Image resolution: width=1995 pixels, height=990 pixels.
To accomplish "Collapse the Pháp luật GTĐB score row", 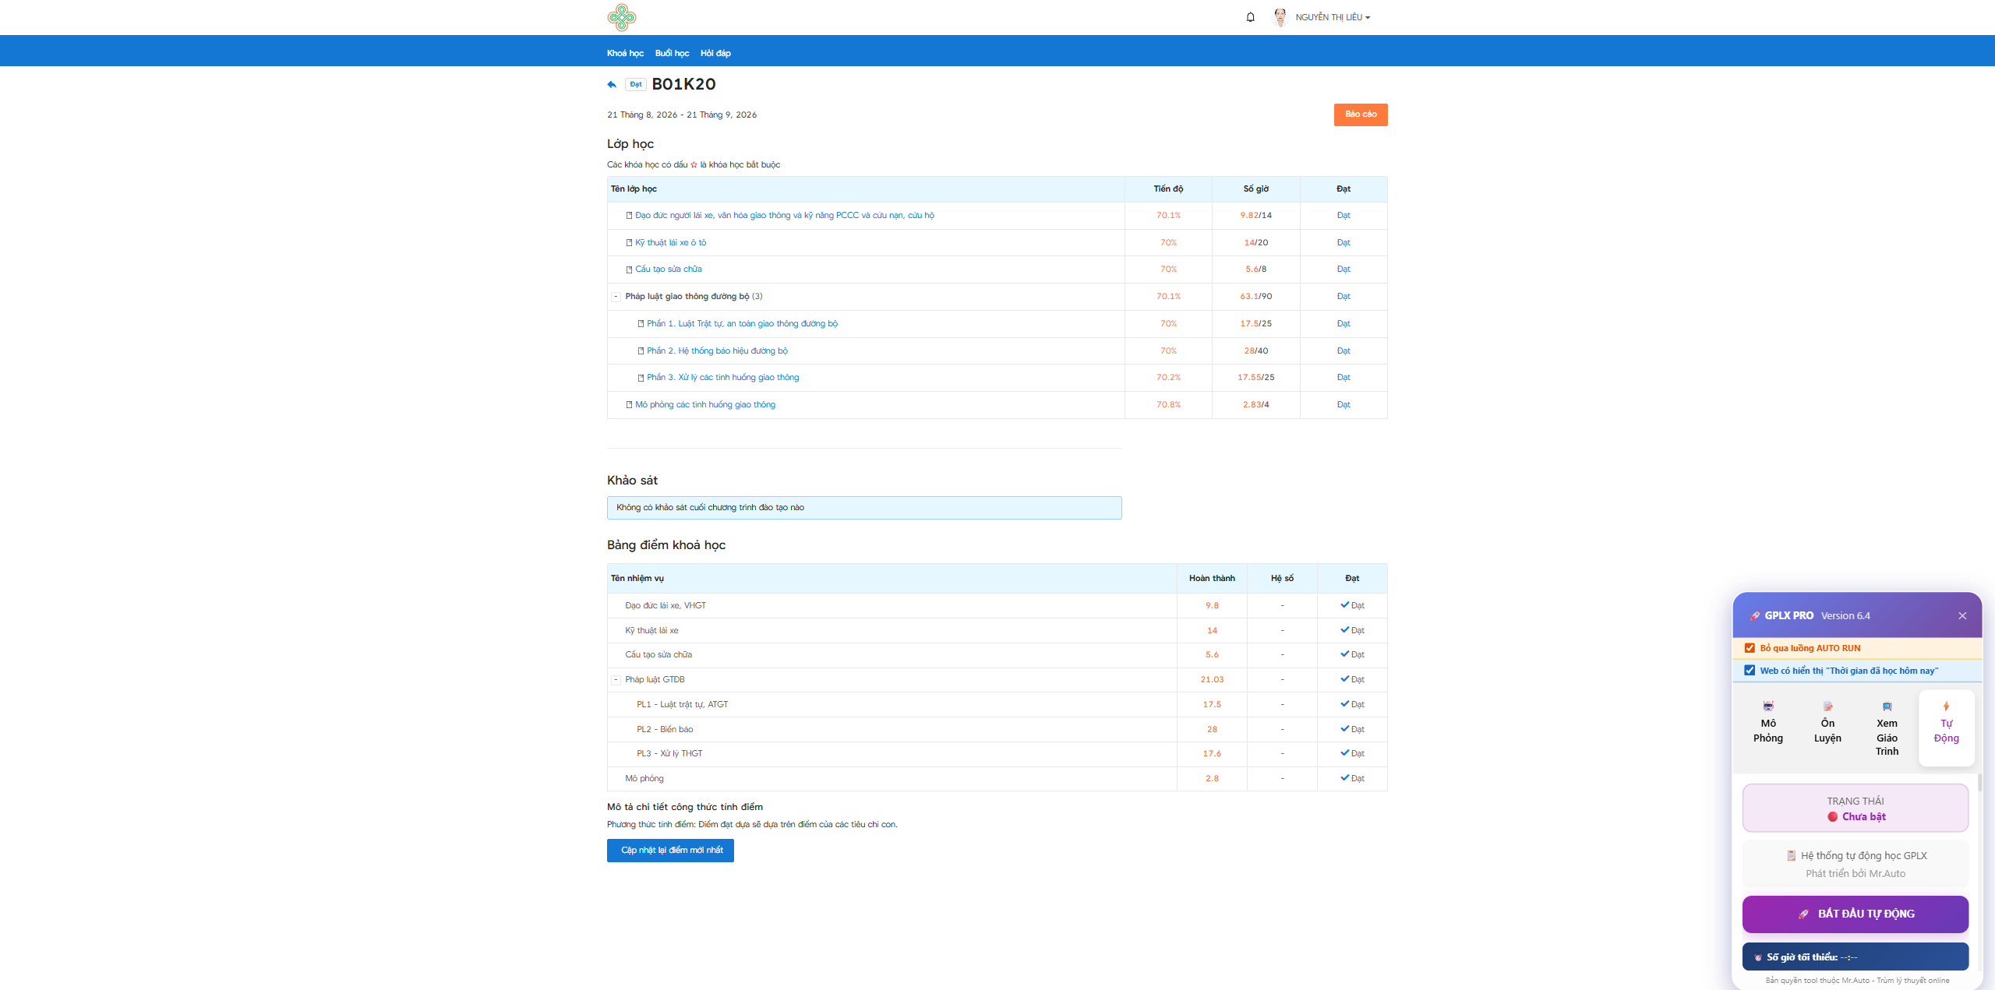I will pos(616,680).
